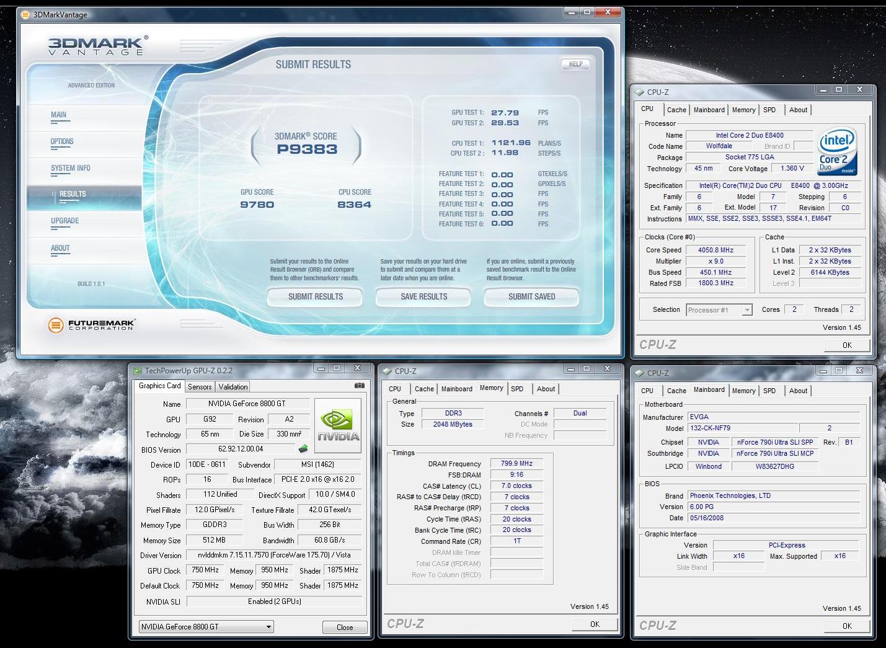Click HELP button in 3DMark Vantage
Image resolution: width=886 pixels, height=648 pixels.
pyautogui.click(x=575, y=64)
